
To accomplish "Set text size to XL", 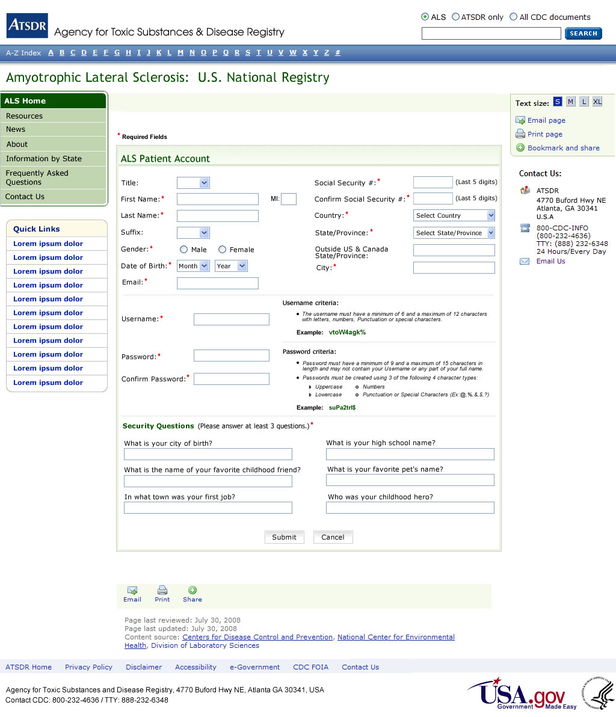I will pyautogui.click(x=597, y=102).
